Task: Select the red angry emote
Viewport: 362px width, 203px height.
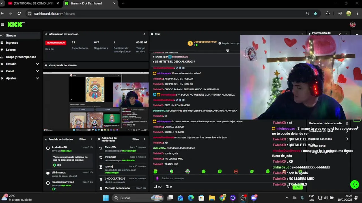Action: coord(236,171)
